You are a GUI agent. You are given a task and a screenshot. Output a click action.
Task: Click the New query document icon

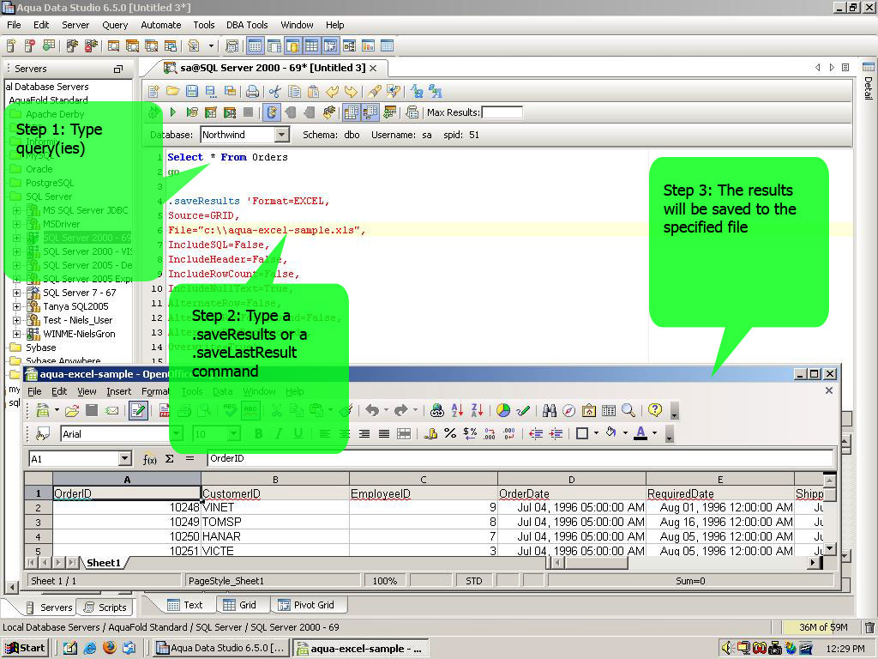point(154,91)
